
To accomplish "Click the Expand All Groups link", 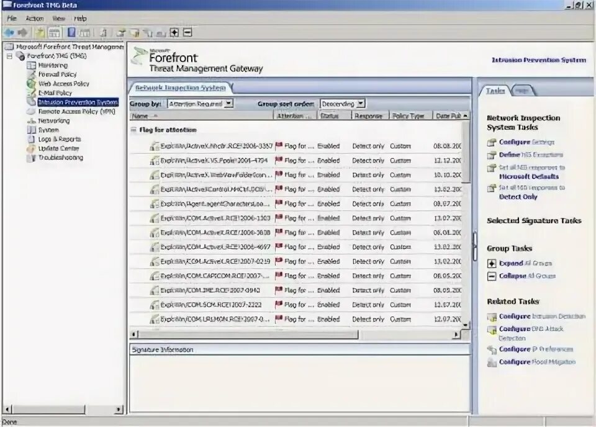I will [x=525, y=263].
